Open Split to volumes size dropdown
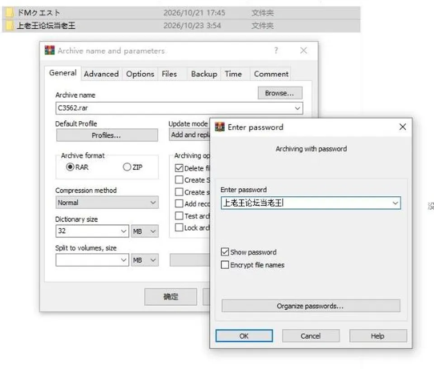 pos(124,260)
